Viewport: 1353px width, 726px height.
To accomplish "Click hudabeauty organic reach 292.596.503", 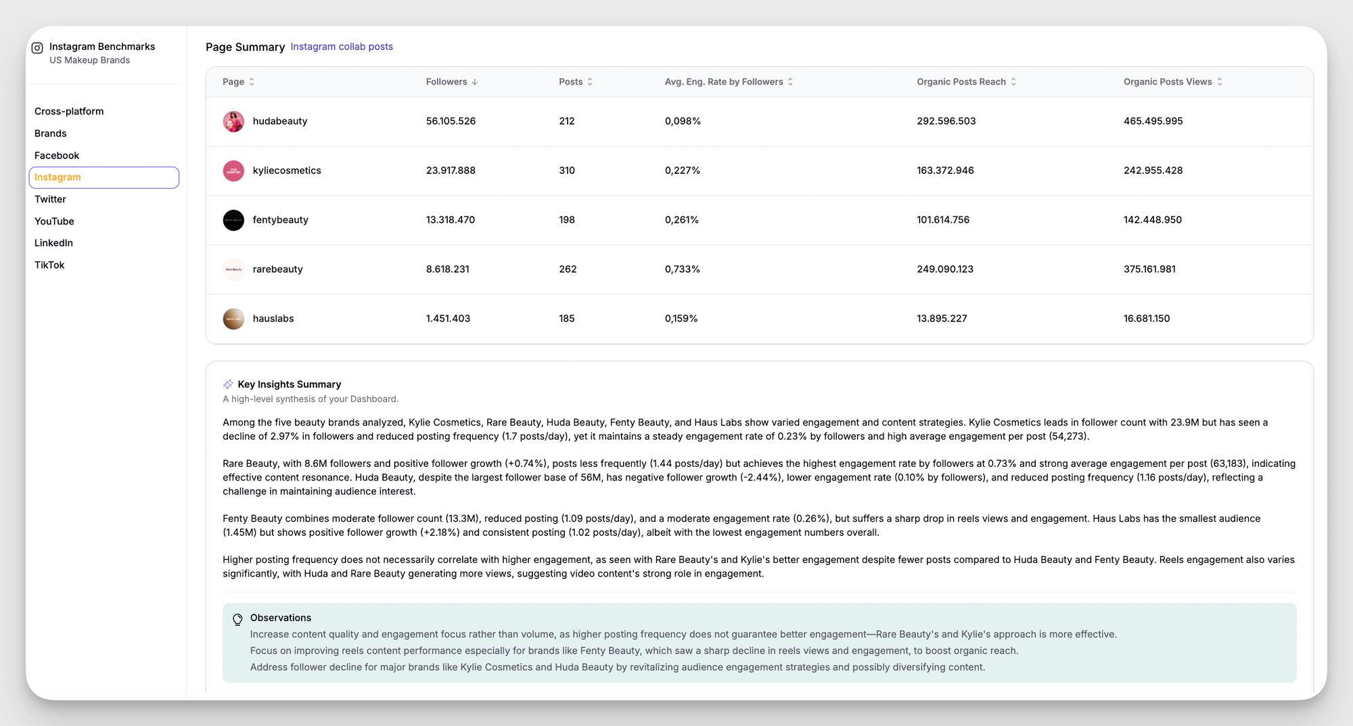I will point(946,121).
